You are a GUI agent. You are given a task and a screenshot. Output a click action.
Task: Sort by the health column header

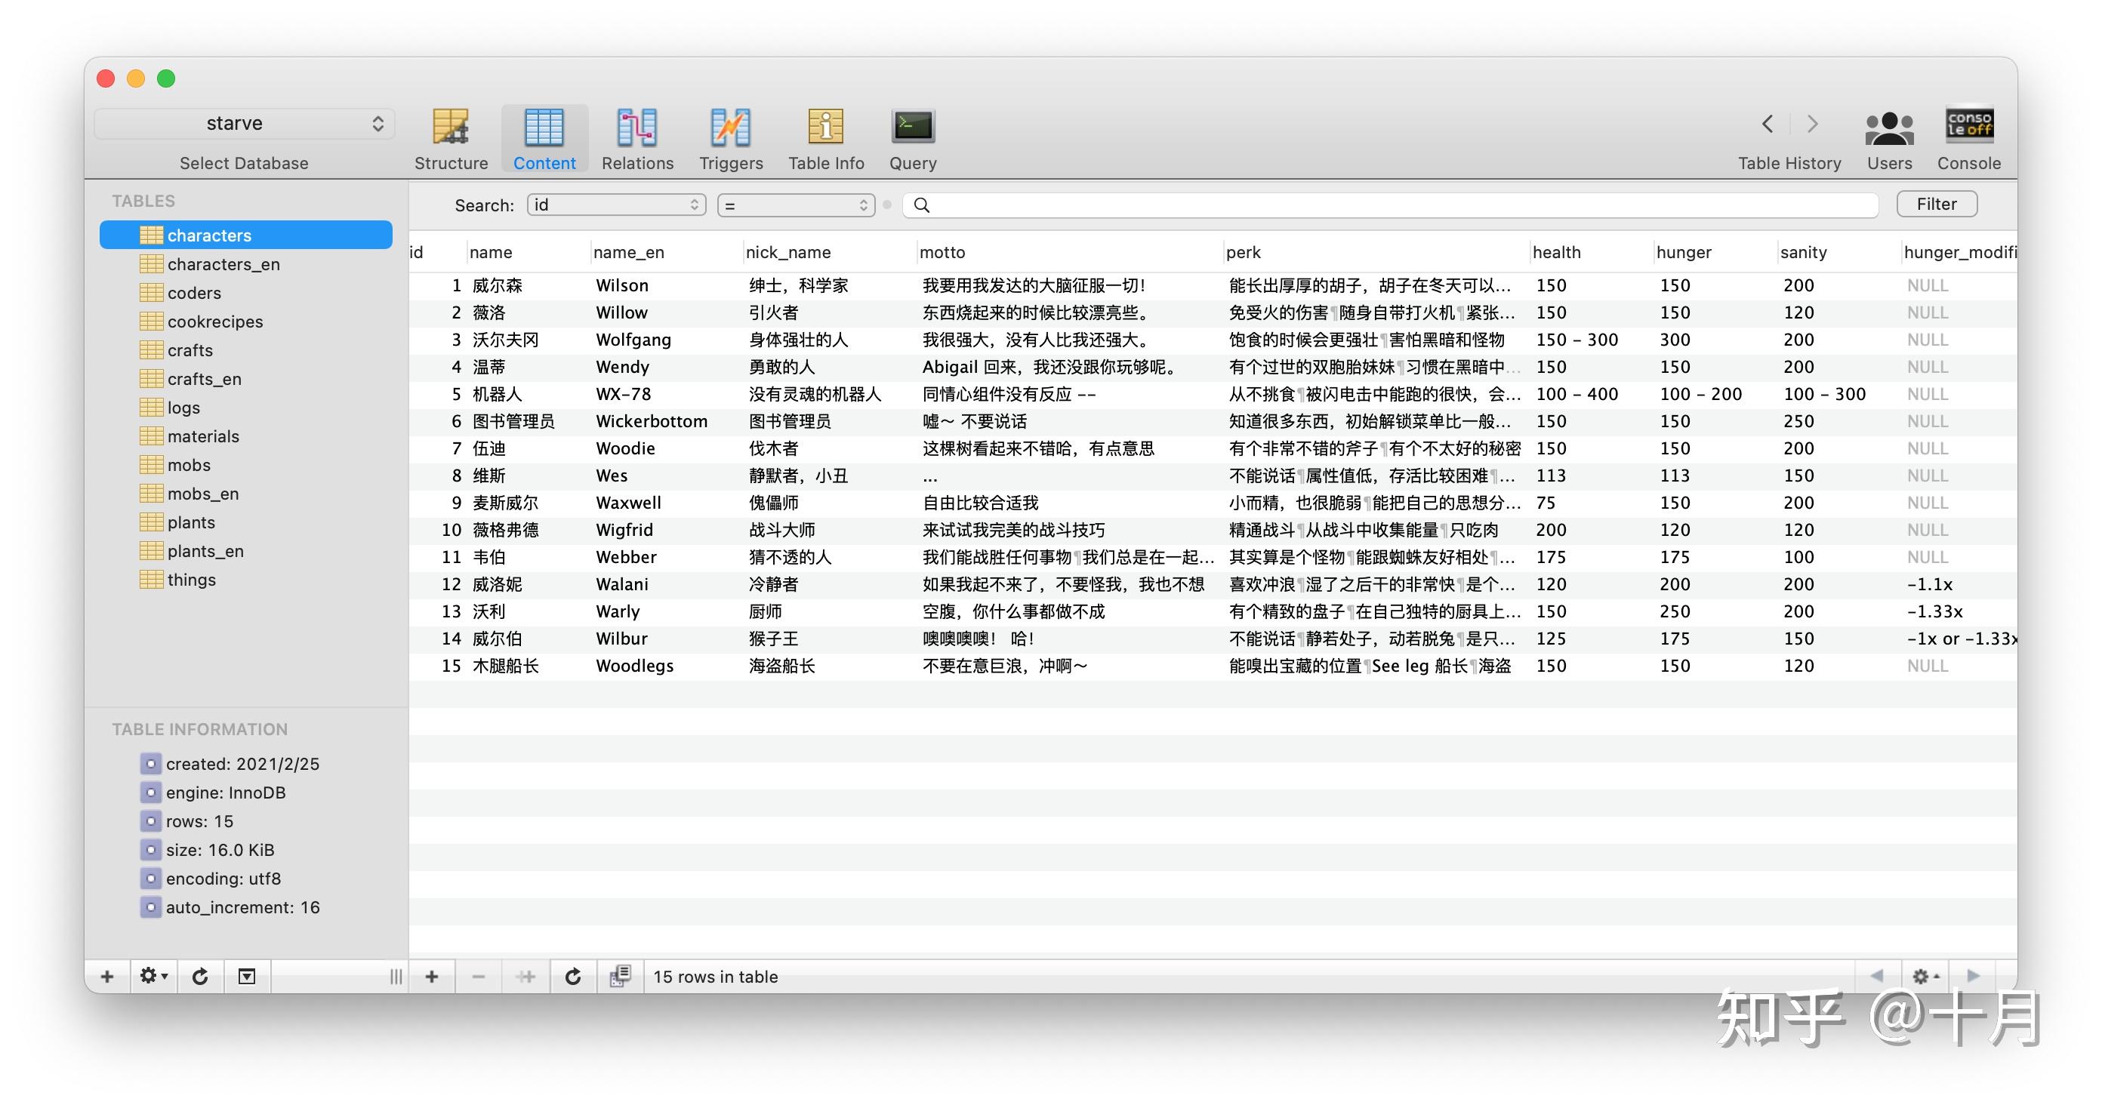click(x=1592, y=252)
